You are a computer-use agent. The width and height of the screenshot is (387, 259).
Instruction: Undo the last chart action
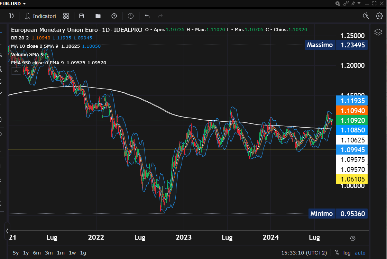147,16
